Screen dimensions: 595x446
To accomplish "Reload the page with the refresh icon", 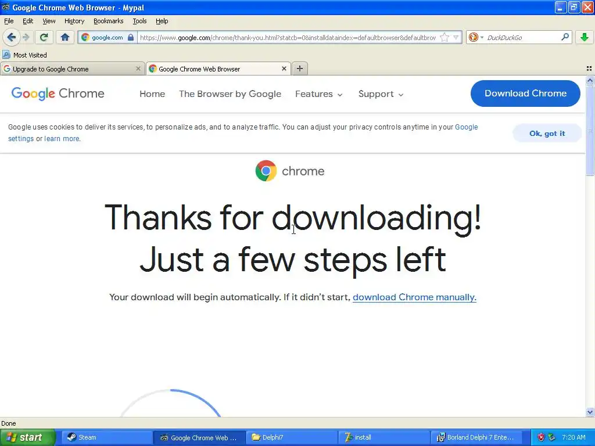I will tap(44, 37).
